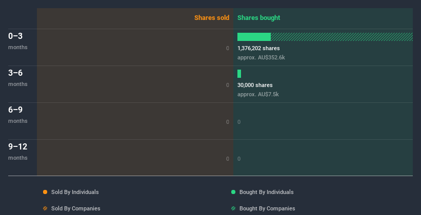Select the 6–9 months row label
Image resolution: width=421 pixels, height=215 pixels.
click(18, 115)
